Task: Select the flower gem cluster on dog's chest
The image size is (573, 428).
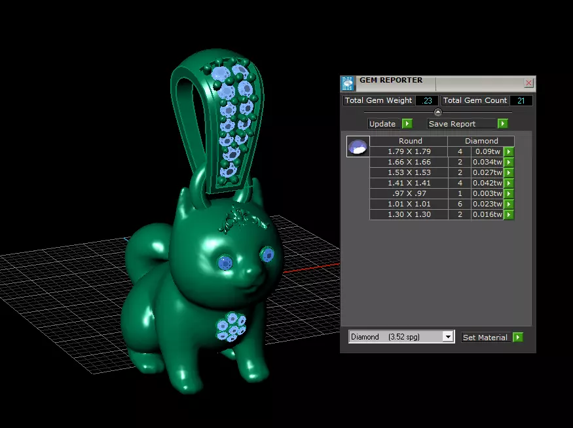Action: tap(231, 327)
